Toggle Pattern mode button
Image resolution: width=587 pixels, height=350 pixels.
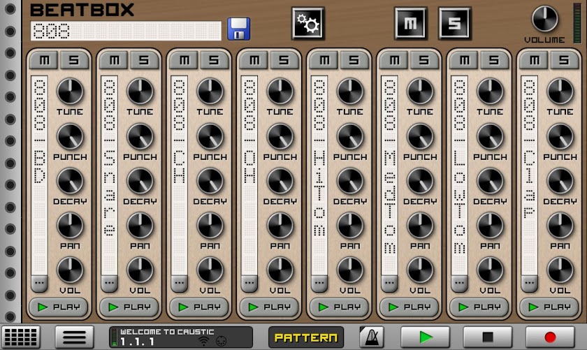306,337
